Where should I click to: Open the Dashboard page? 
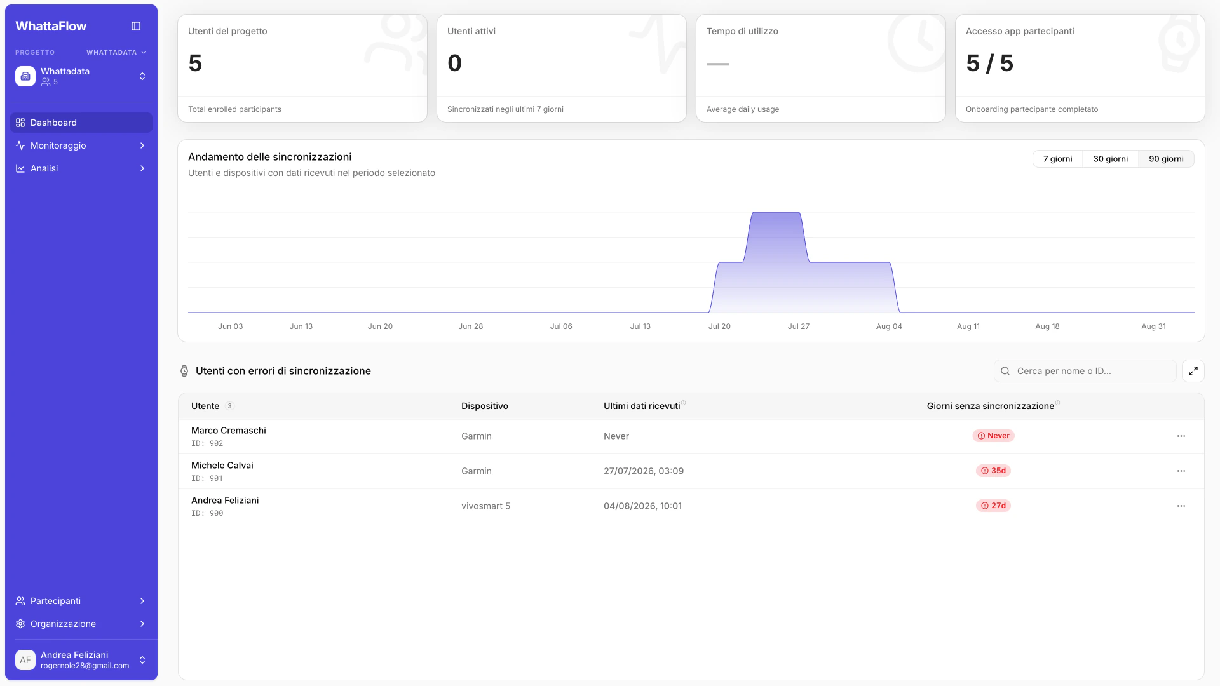(81, 123)
